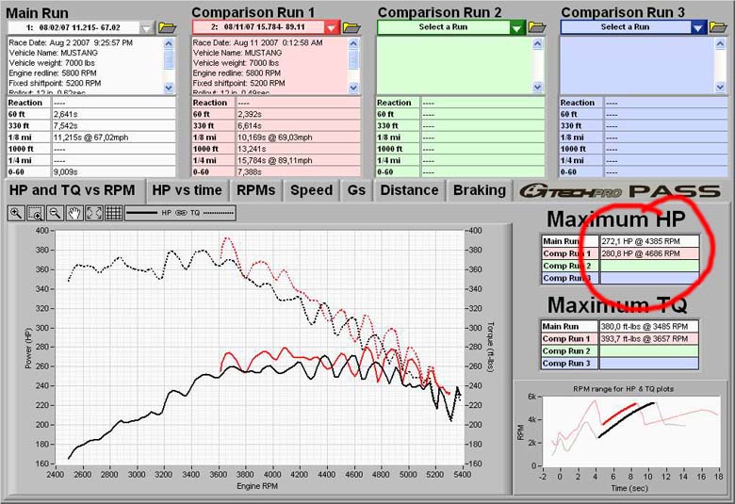
Task: Open the Distance tab
Action: [409, 190]
